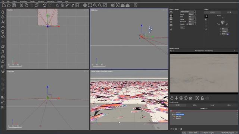Click the Position X input field
The image size is (239, 134).
224,29
